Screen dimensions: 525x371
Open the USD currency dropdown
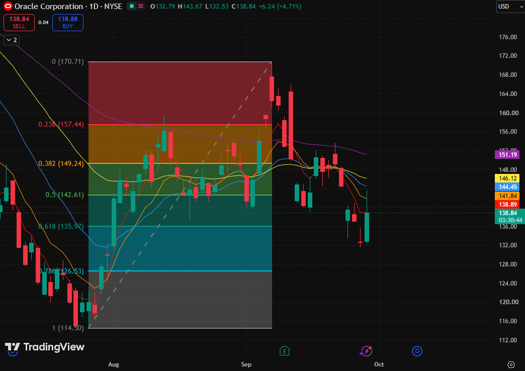tap(510, 7)
